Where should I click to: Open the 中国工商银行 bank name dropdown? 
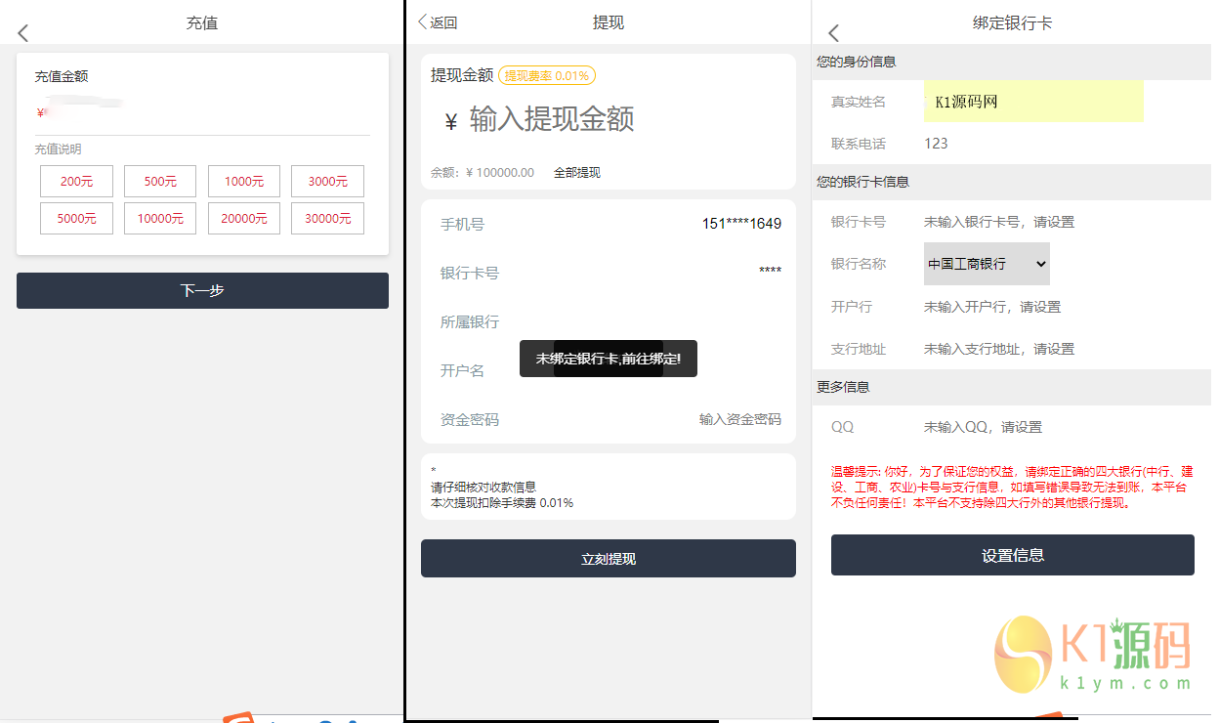[x=987, y=264]
